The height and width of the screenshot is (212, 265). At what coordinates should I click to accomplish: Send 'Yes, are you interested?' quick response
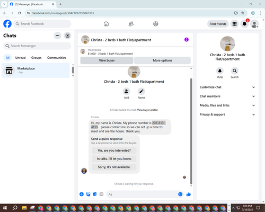pyautogui.click(x=114, y=151)
